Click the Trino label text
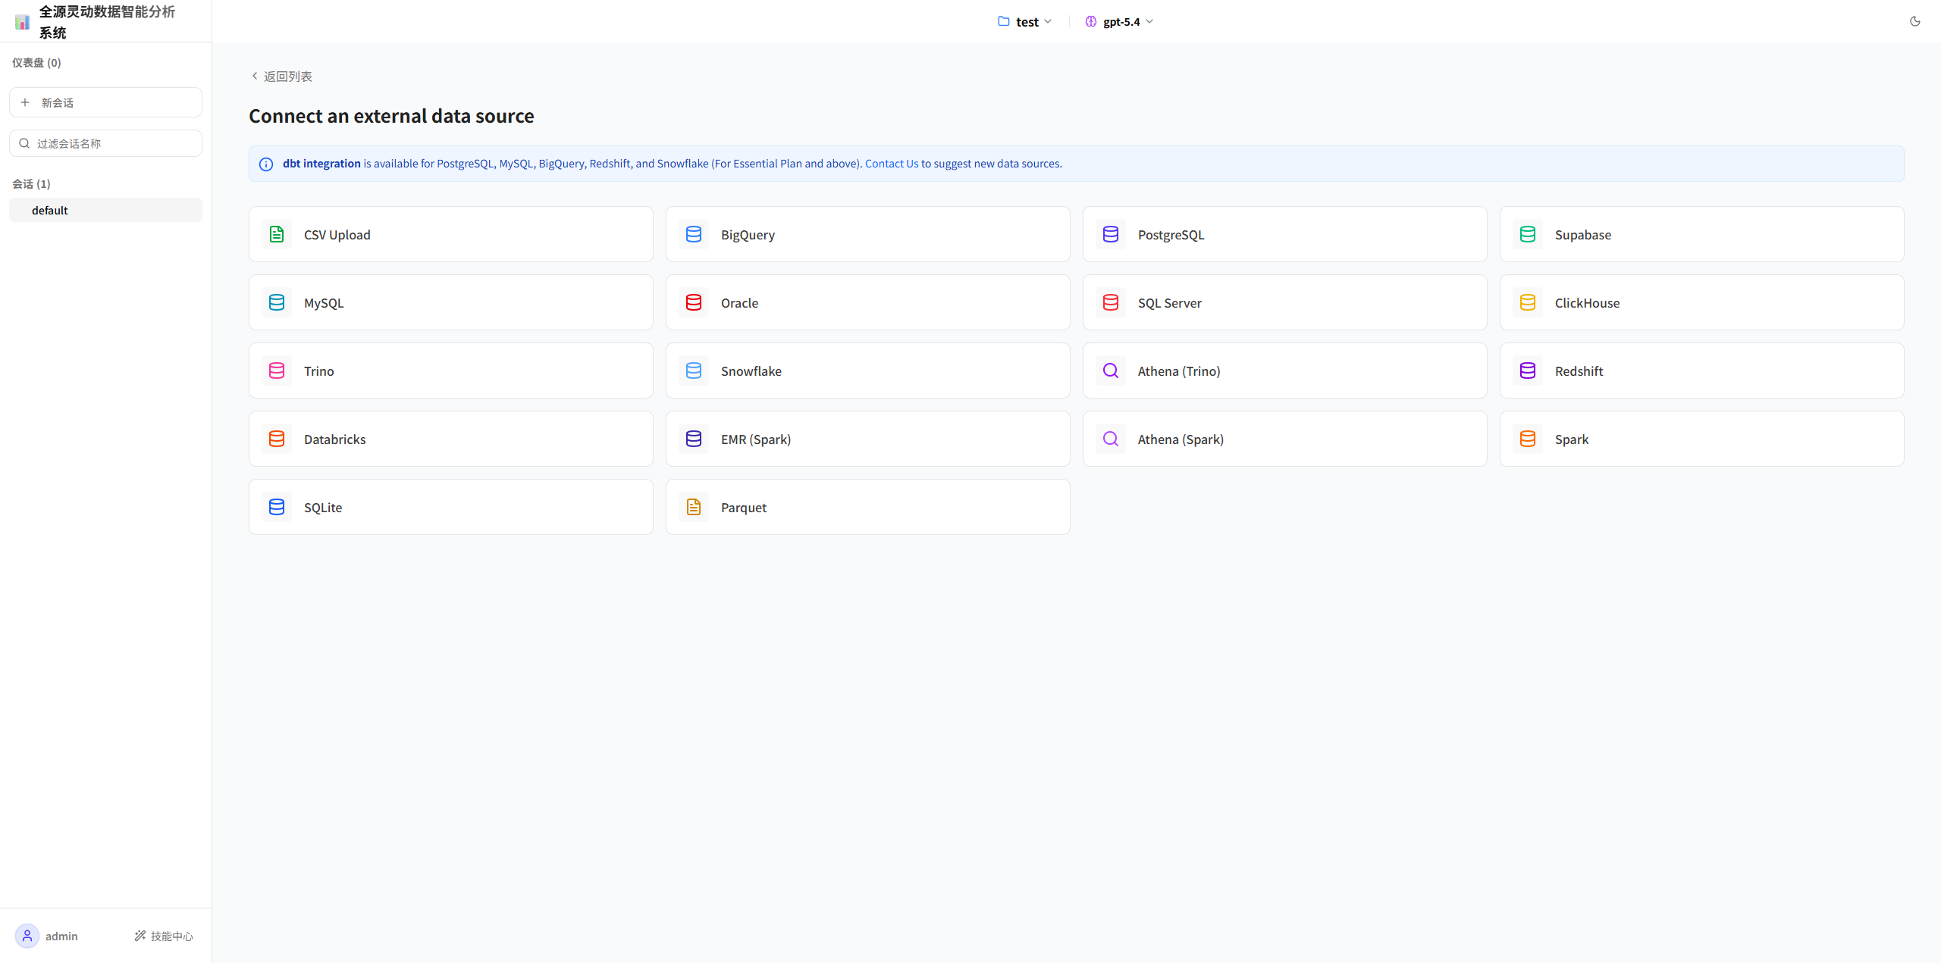1941x963 pixels. pyautogui.click(x=319, y=371)
